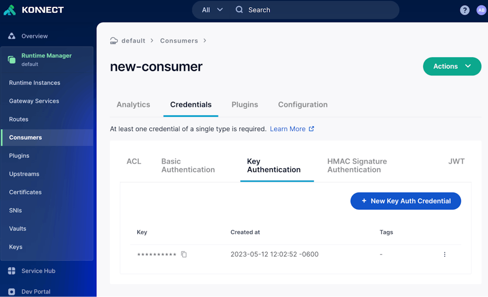
Task: Open the three-dot row actions menu
Action: pyautogui.click(x=444, y=255)
